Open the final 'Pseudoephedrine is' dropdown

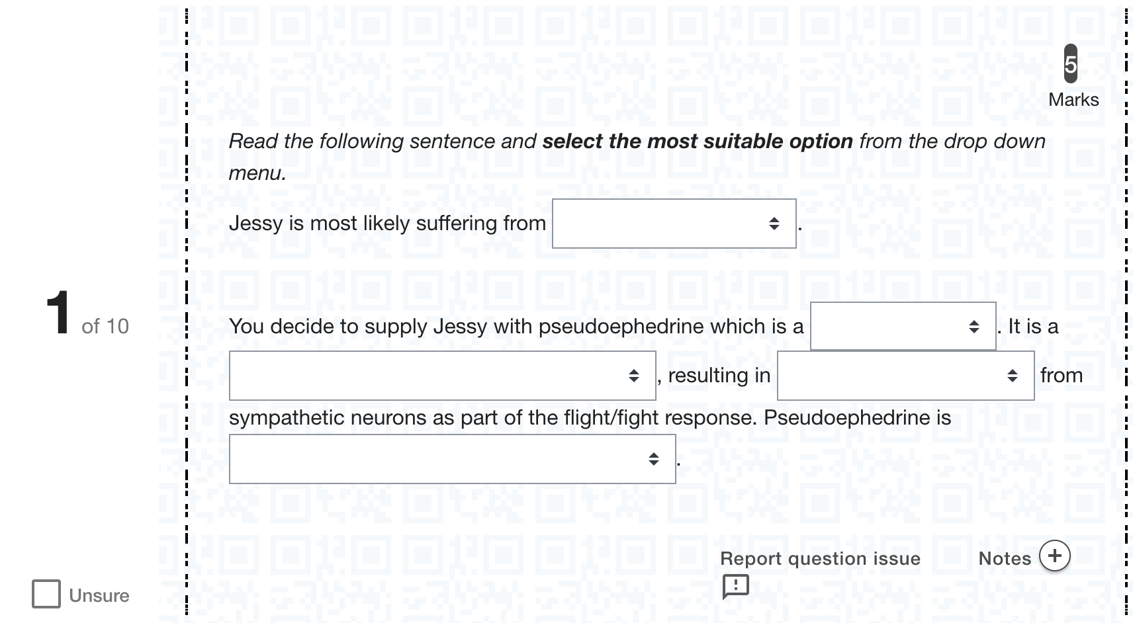pos(452,459)
